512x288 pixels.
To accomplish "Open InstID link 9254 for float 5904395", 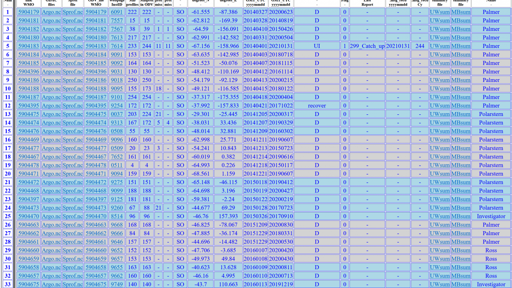I will (116, 106).
